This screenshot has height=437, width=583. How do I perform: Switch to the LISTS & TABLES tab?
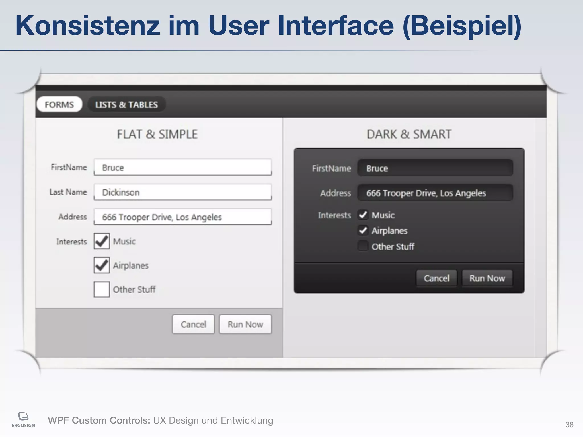tap(126, 104)
